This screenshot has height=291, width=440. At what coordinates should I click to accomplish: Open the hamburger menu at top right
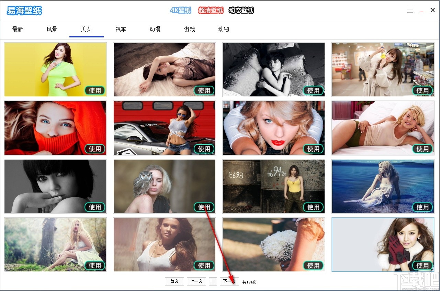410,10
